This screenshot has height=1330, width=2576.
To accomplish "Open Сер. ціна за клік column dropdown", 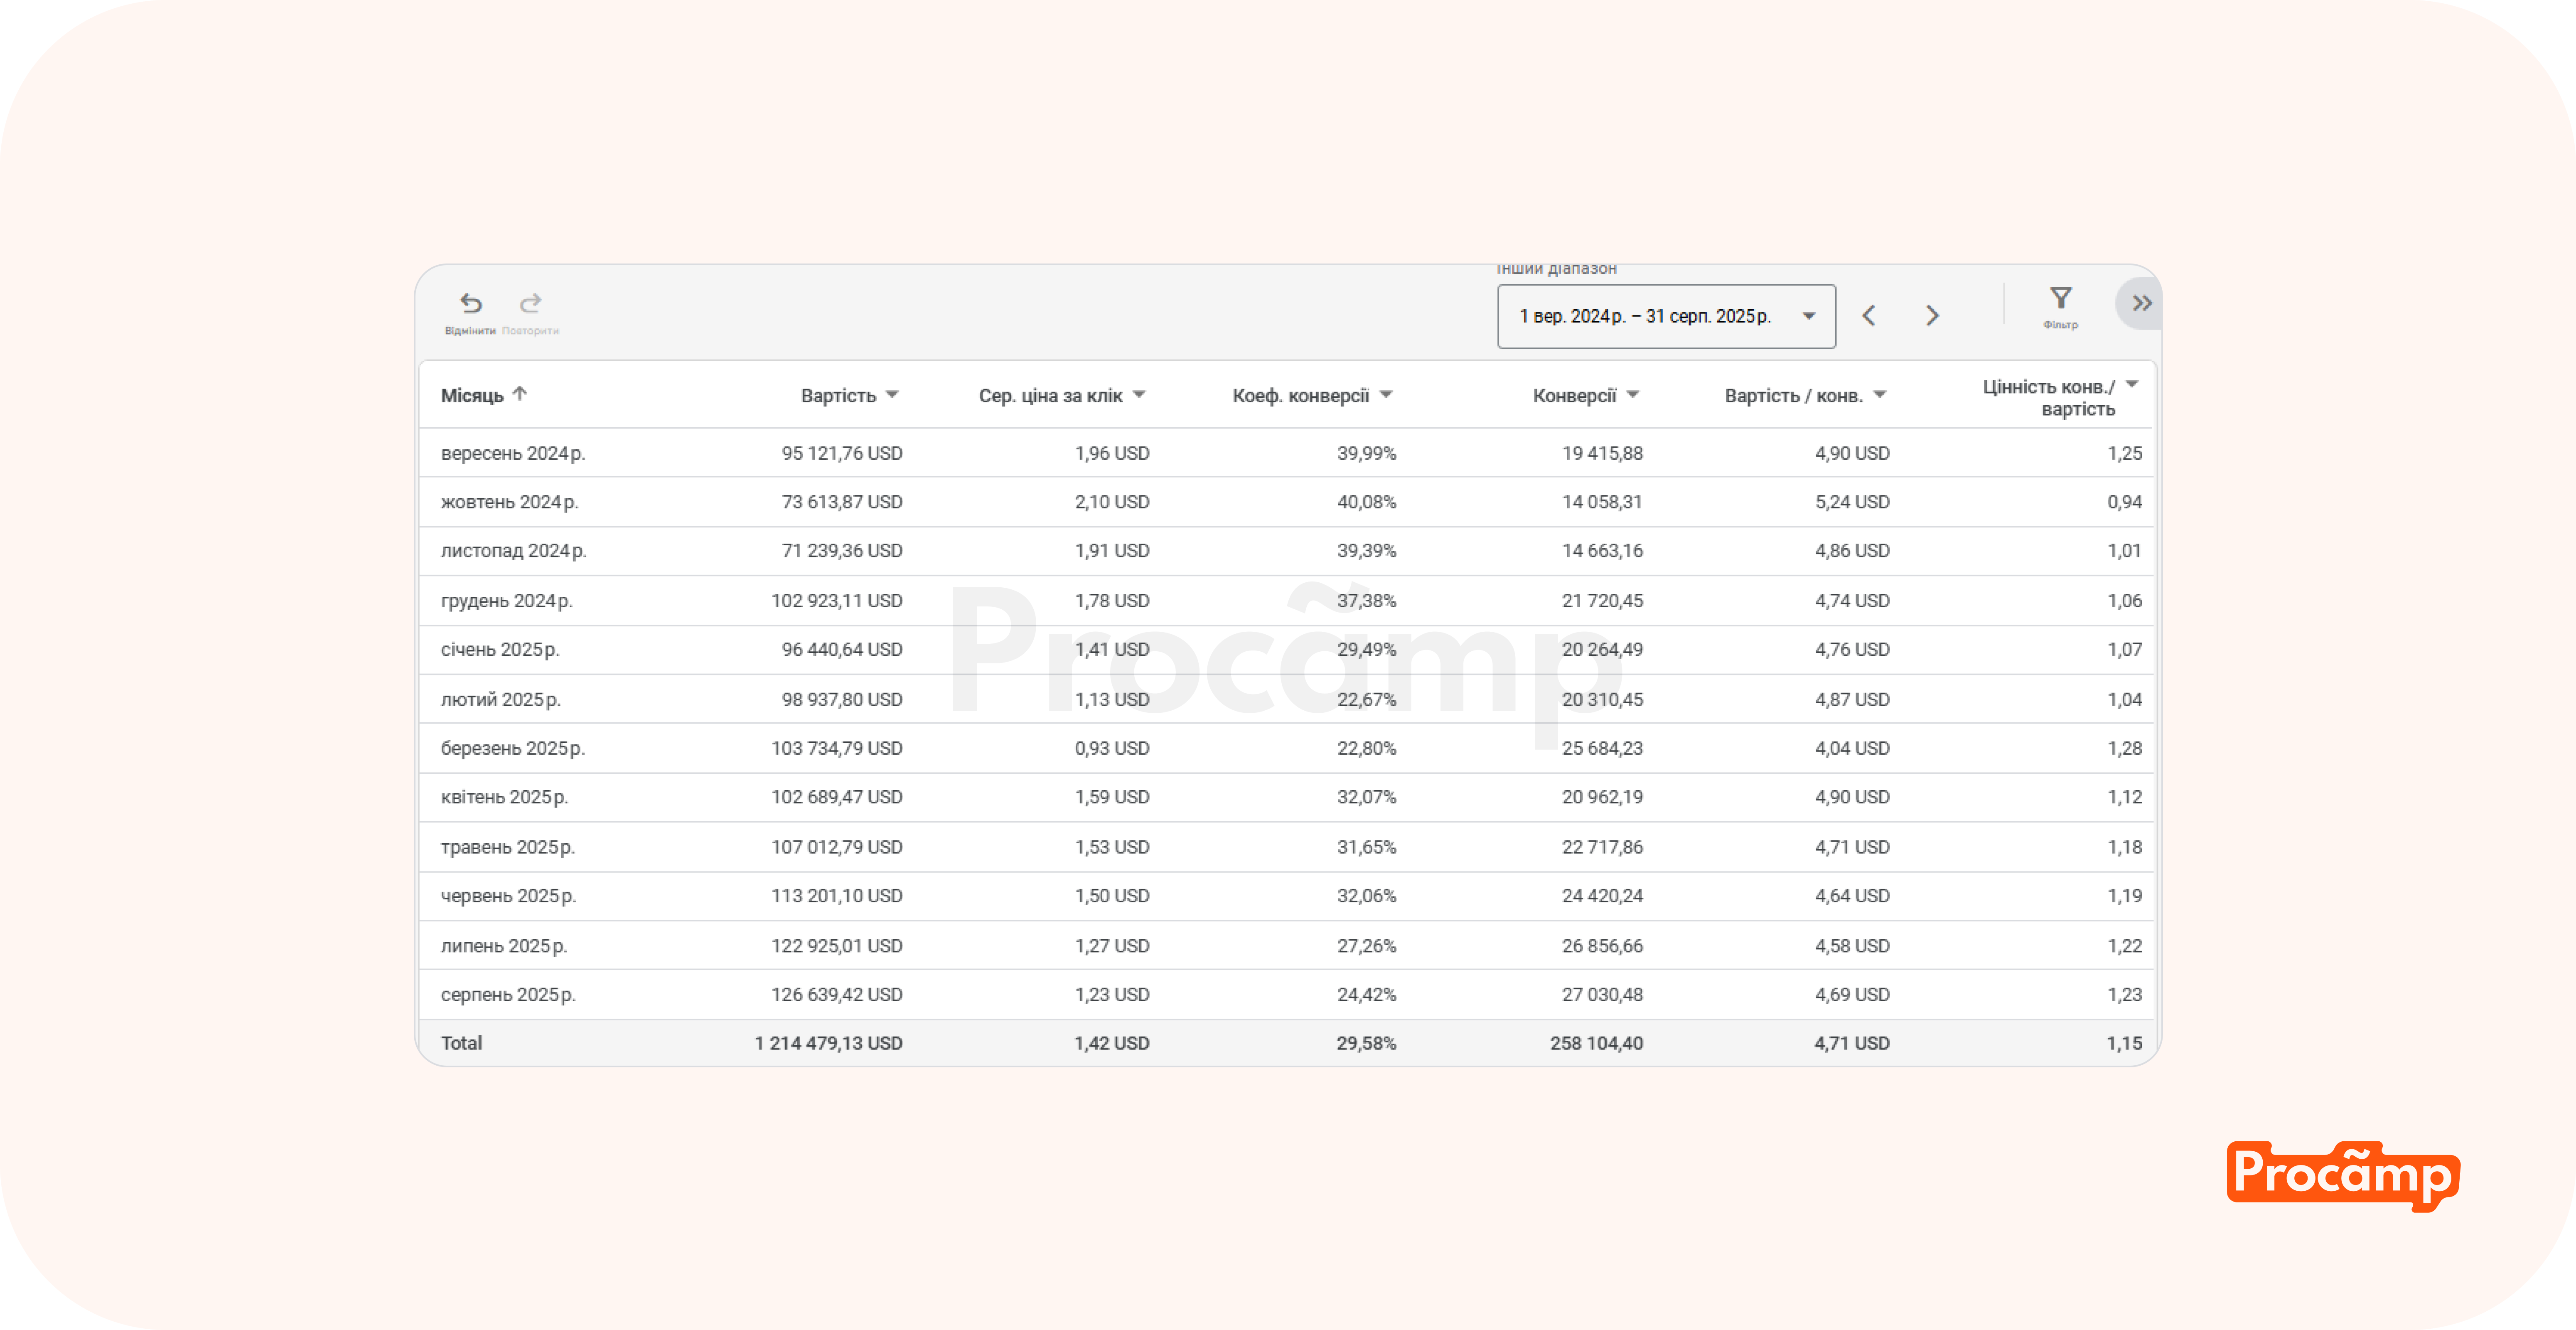I will tap(1139, 395).
